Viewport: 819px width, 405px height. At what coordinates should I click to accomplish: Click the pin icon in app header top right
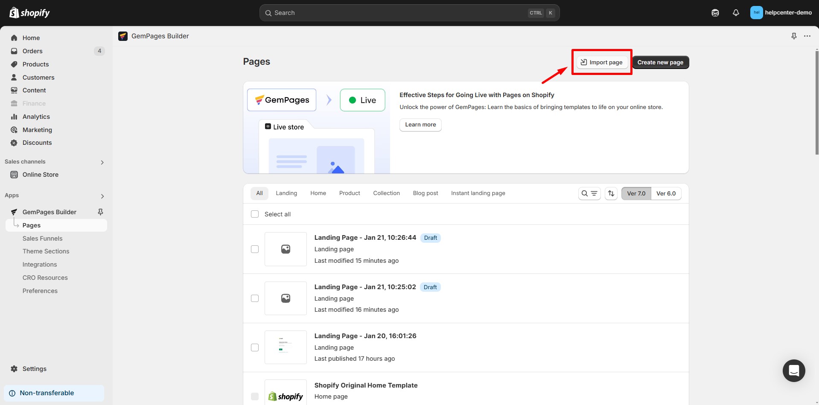(794, 36)
